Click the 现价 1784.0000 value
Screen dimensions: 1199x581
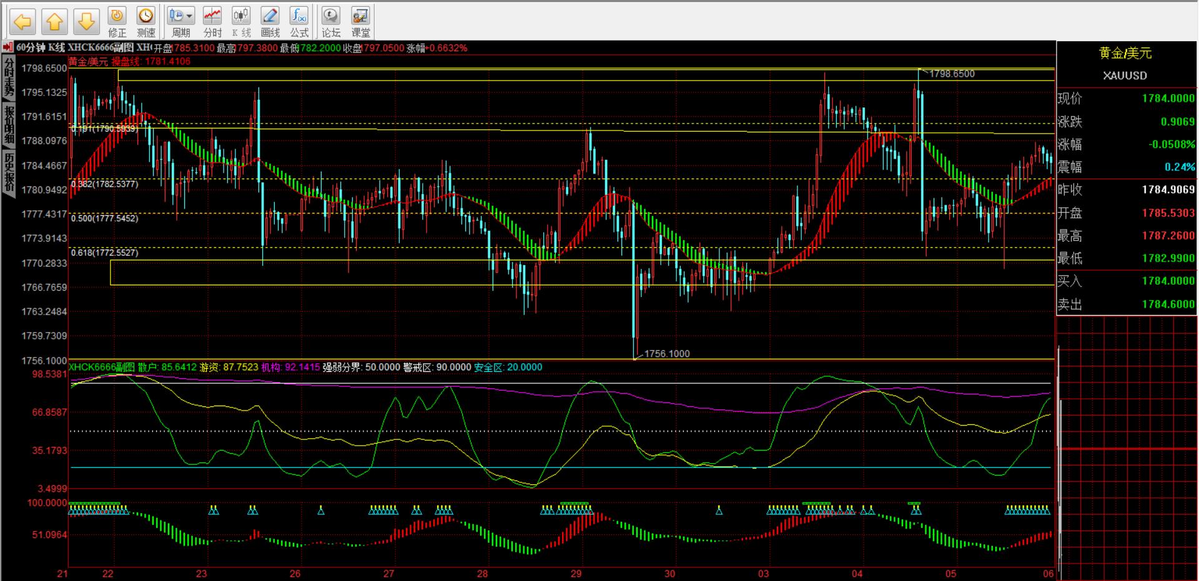pos(1168,98)
